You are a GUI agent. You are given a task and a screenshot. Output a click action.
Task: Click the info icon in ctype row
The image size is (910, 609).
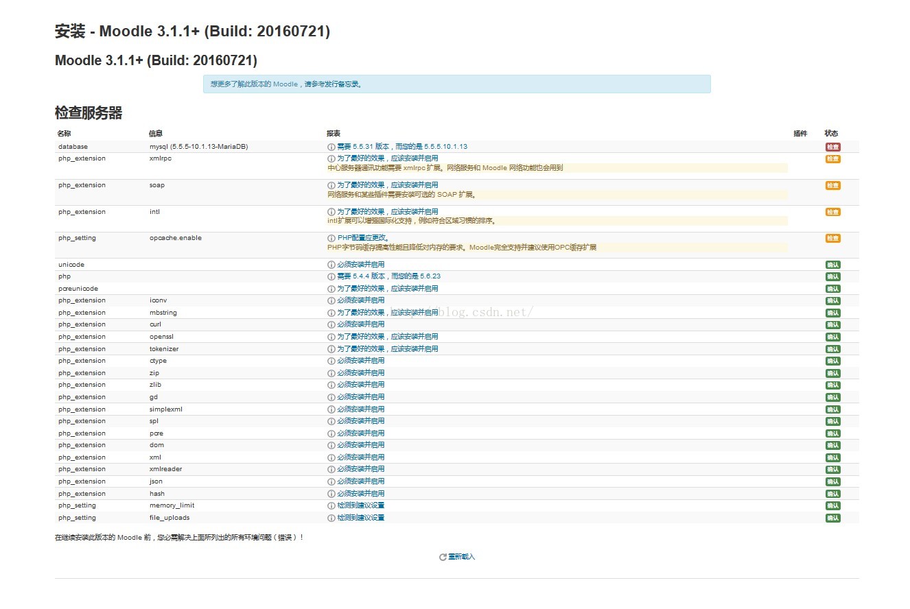pos(331,361)
